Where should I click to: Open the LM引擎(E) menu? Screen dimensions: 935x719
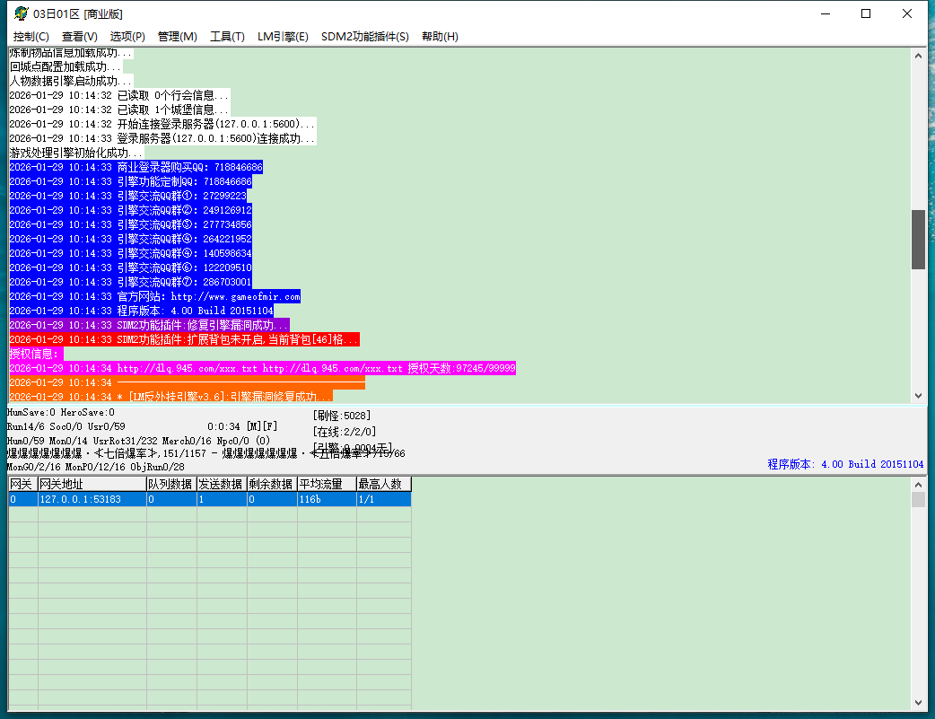[x=283, y=37]
